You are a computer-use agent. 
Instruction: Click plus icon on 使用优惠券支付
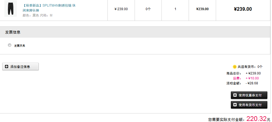click(x=235, y=95)
